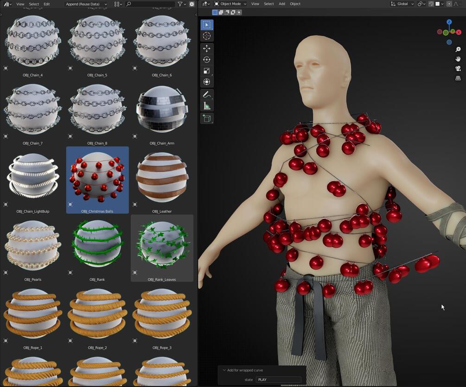
Task: Click the state PLAY field
Action: [279, 380]
